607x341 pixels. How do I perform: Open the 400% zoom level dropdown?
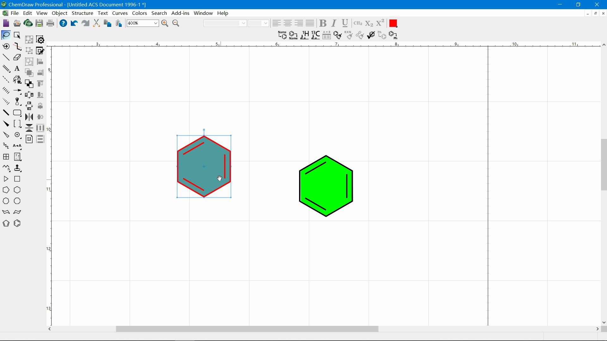point(156,23)
